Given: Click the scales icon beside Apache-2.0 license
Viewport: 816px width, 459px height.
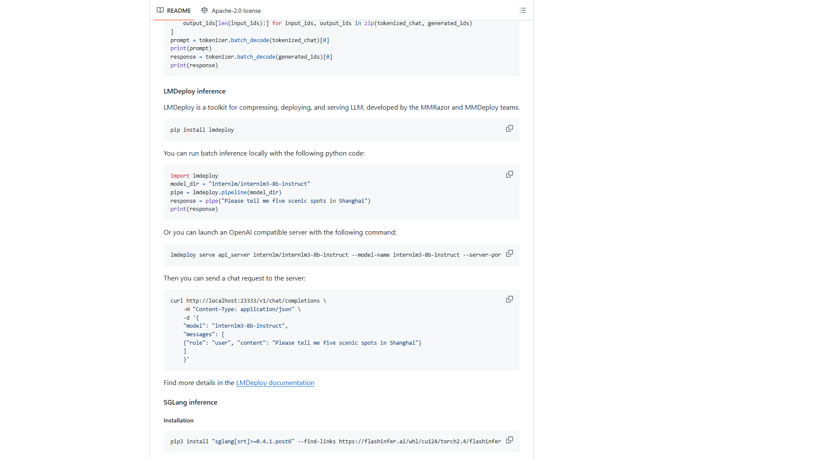Looking at the screenshot, I should pyautogui.click(x=204, y=10).
